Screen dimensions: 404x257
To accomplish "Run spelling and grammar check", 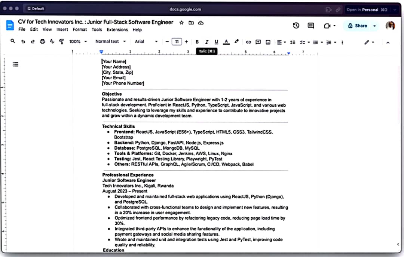I will pyautogui.click(x=52, y=41).
